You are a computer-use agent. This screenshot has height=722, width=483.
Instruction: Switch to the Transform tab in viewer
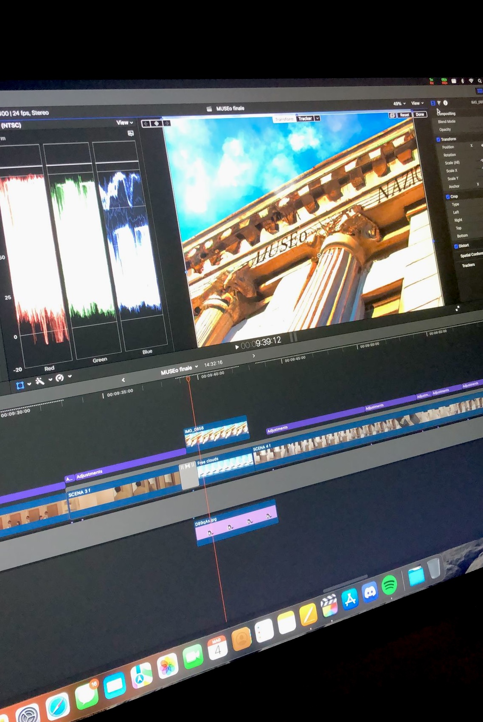coord(284,119)
